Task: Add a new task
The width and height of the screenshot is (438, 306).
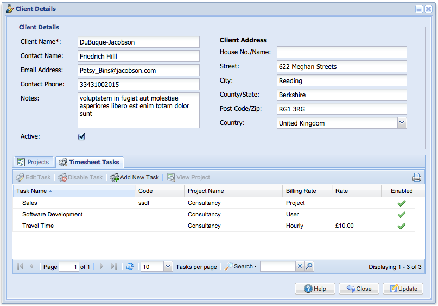Action: pyautogui.click(x=135, y=177)
